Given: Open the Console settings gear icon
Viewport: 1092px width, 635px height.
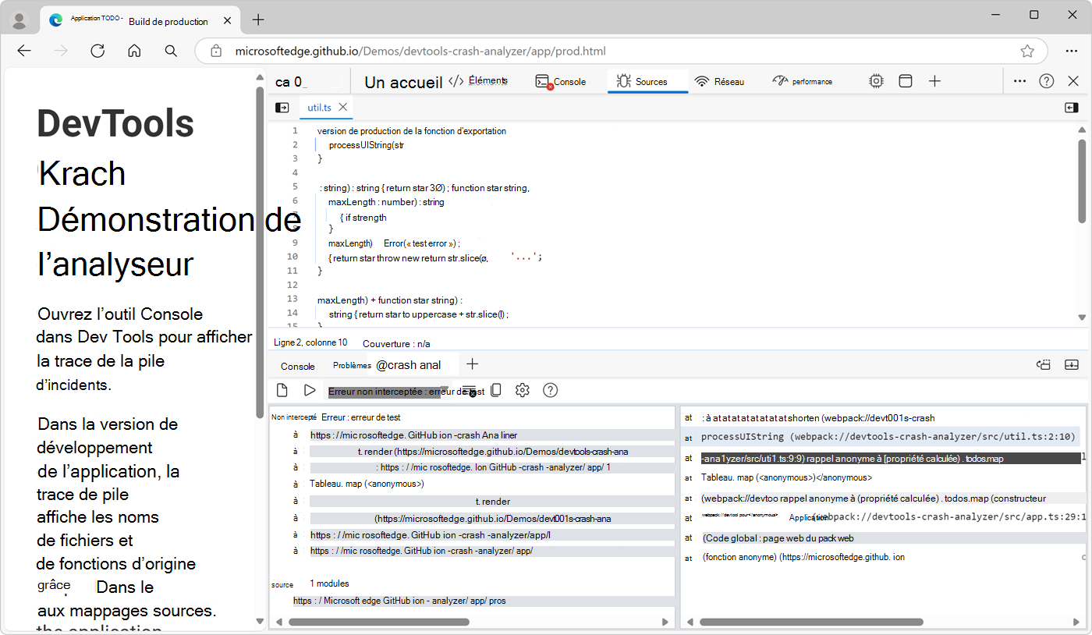Looking at the screenshot, I should pyautogui.click(x=522, y=390).
